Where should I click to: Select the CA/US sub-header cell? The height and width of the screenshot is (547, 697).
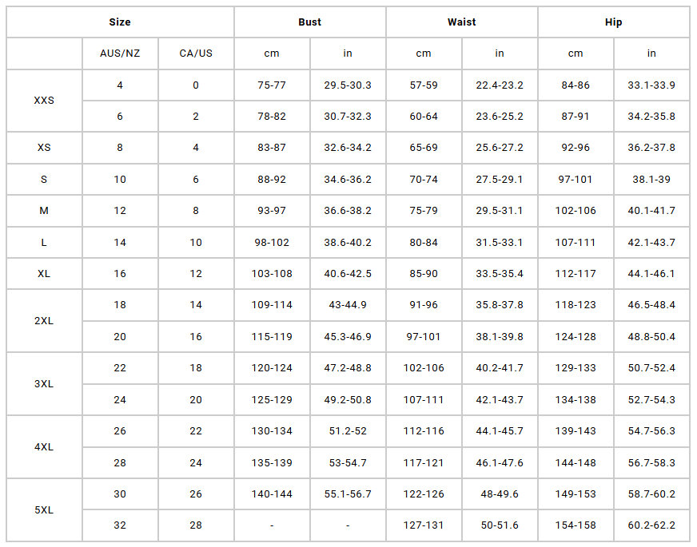point(196,54)
